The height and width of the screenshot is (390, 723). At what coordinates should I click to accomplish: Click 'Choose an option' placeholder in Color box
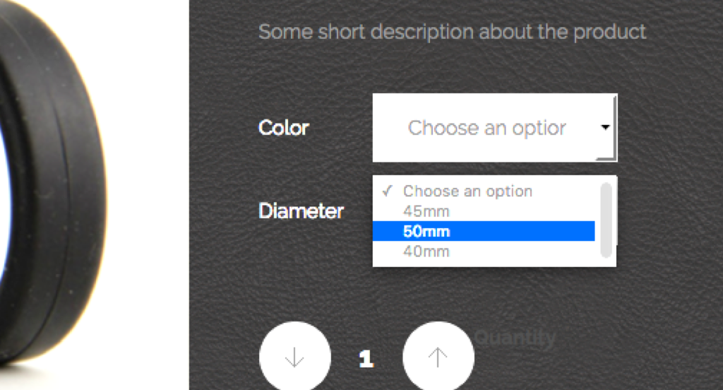coord(486,128)
